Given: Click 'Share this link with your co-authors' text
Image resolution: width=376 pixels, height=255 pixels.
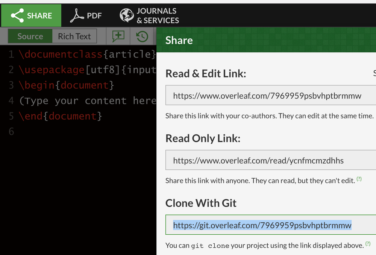Looking at the screenshot, I should tap(270, 116).
